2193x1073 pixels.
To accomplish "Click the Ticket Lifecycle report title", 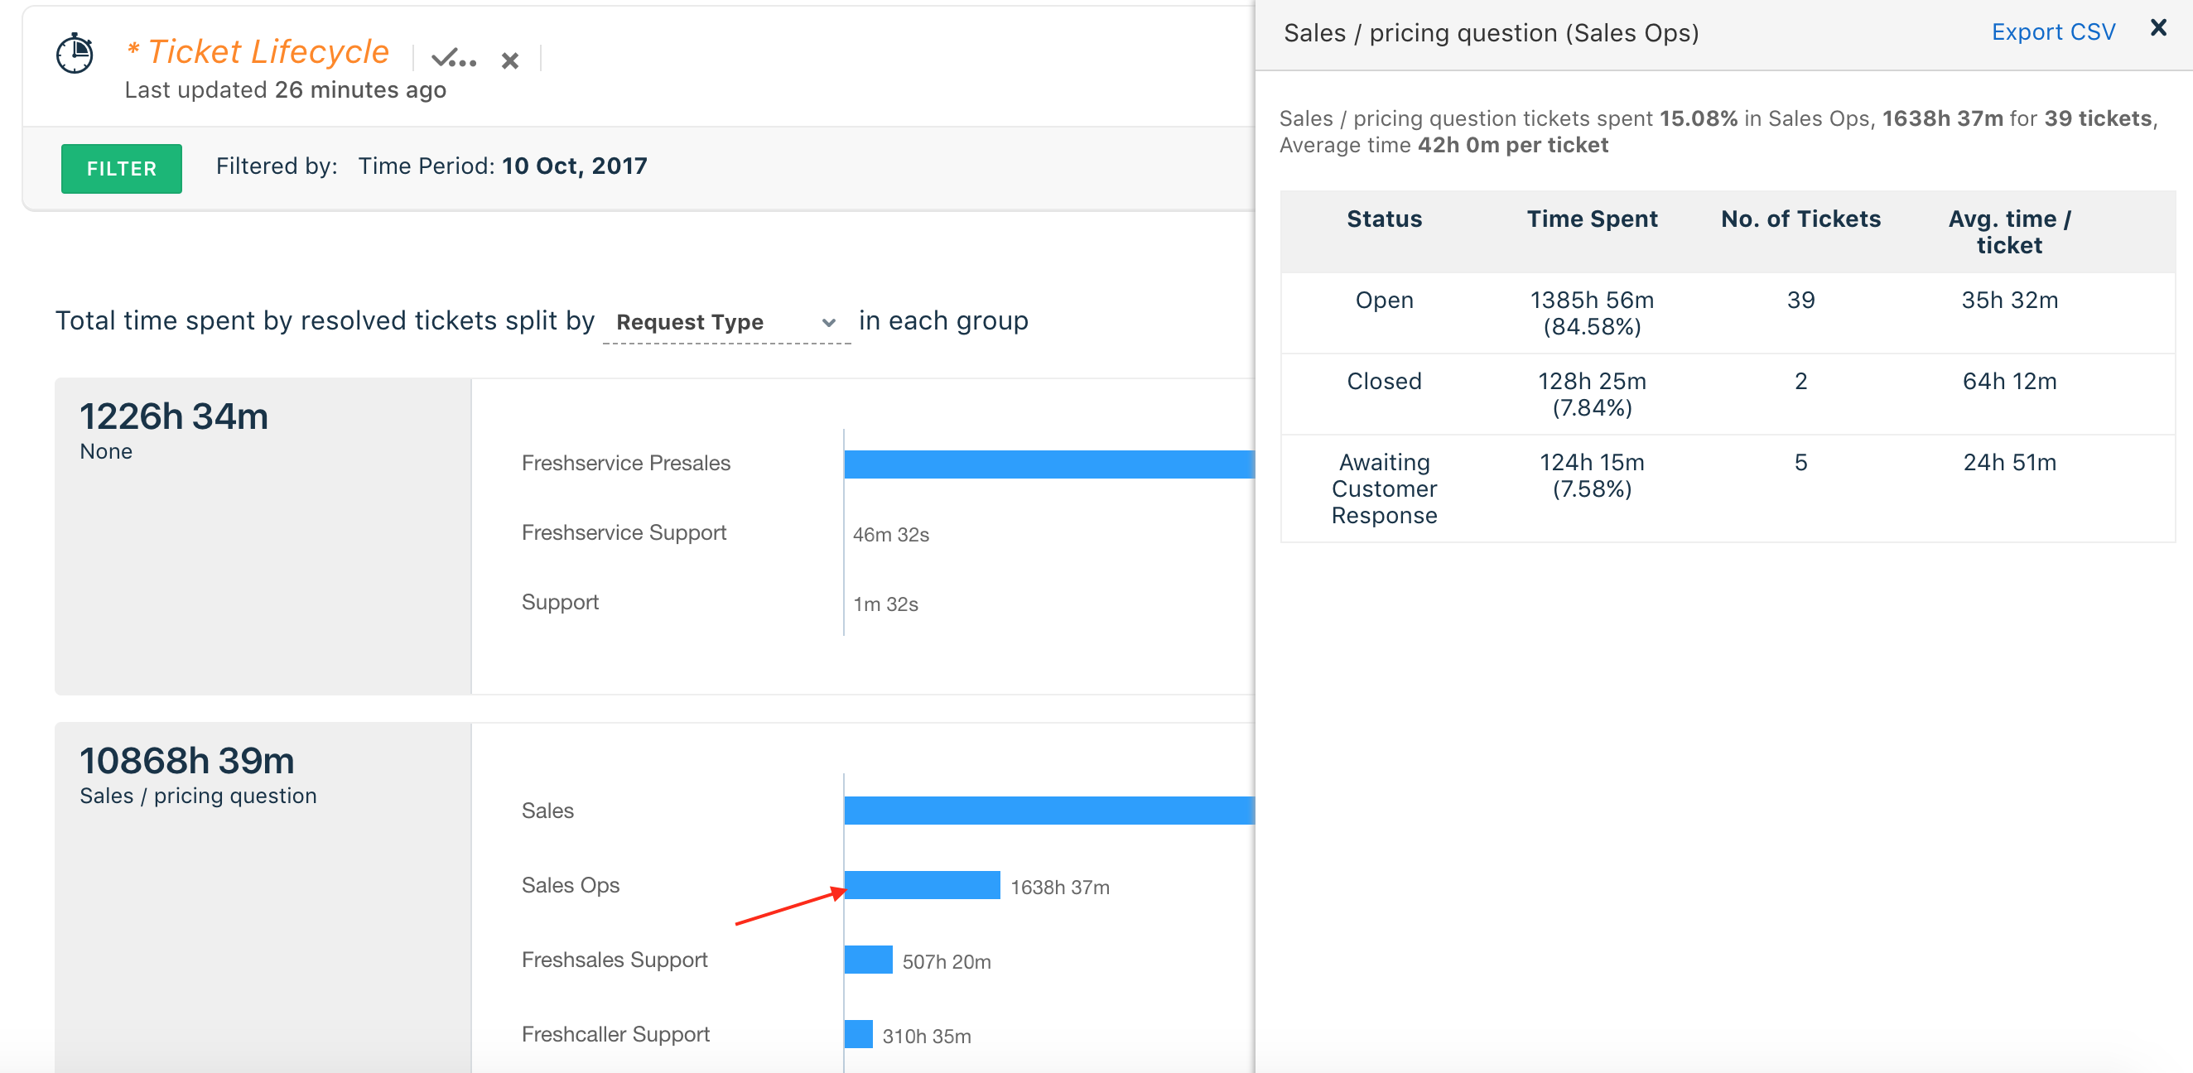I will pyautogui.click(x=267, y=52).
